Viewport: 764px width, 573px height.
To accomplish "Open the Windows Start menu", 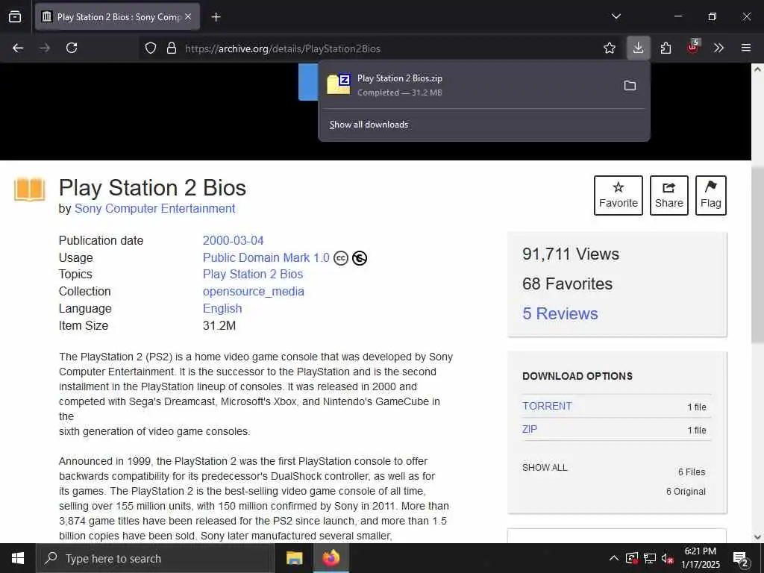I will [18, 558].
